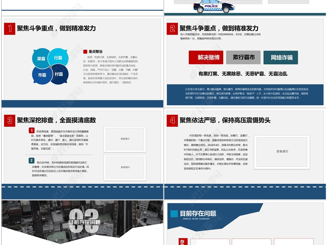327x245 pixels.
Task: Click the police car illustration at the top
Action: coord(215,6)
